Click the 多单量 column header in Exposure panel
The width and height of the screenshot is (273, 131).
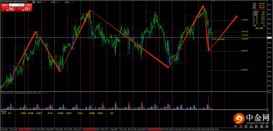coord(31,113)
